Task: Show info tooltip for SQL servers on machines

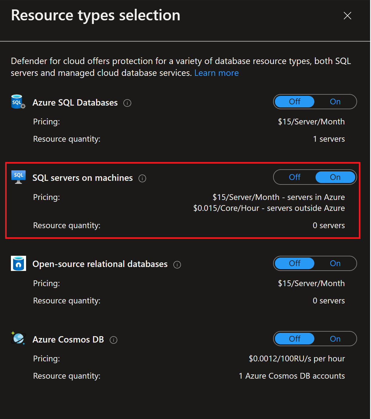Action: [142, 178]
